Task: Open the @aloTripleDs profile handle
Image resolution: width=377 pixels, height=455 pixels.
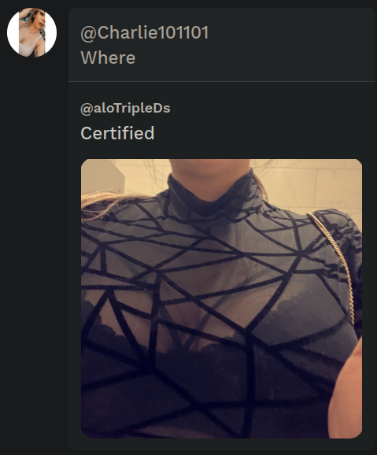Action: 125,108
